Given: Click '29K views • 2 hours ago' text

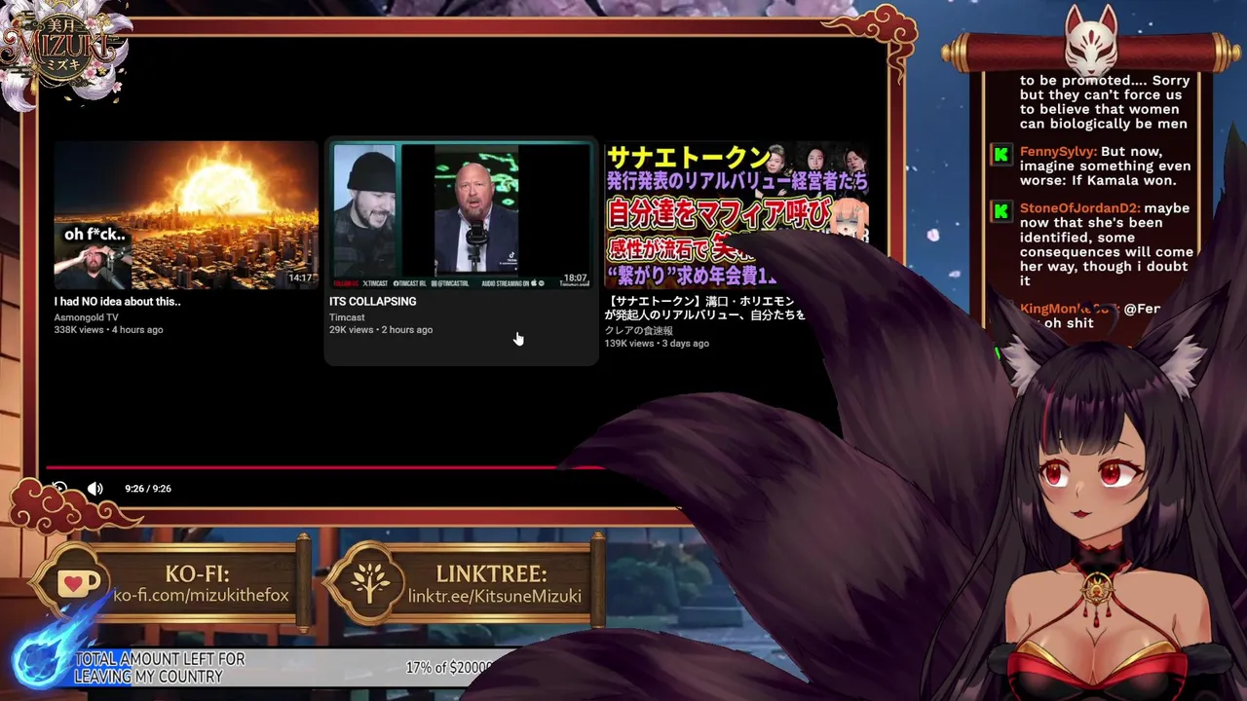Looking at the screenshot, I should tap(381, 330).
